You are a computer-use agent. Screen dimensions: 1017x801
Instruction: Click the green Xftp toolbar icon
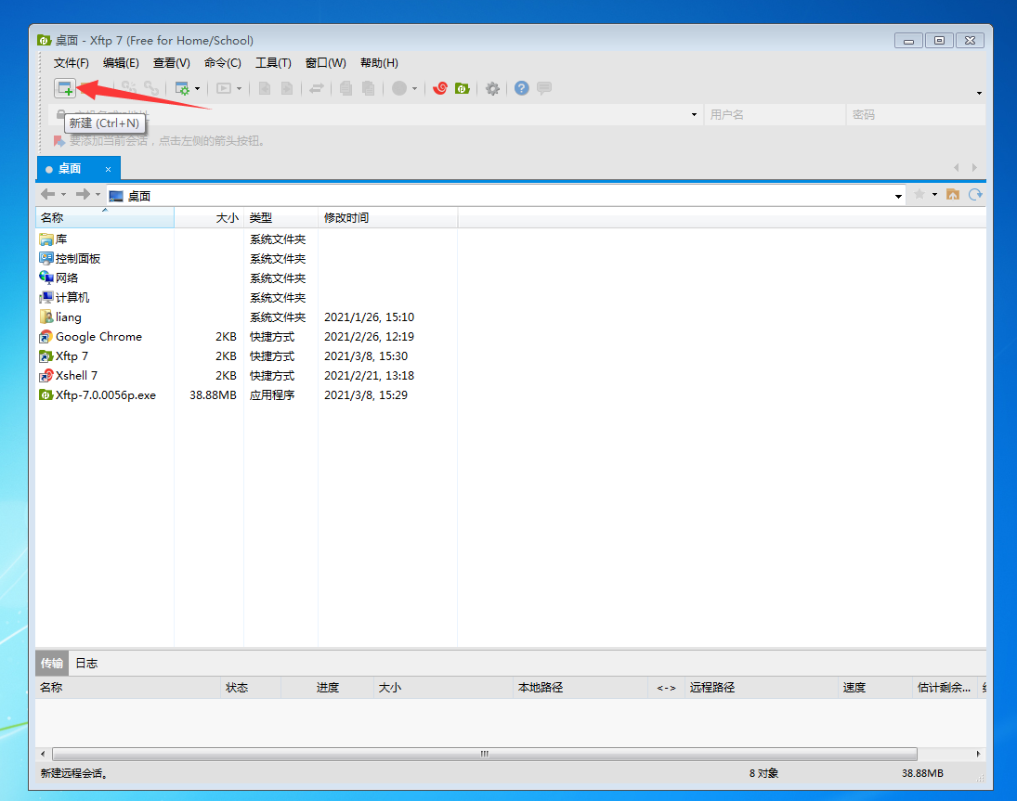coord(463,88)
